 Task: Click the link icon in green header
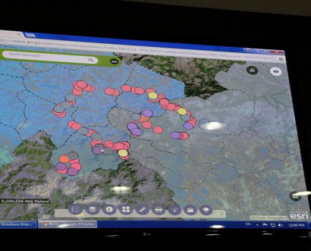pyautogui.click(x=114, y=61)
